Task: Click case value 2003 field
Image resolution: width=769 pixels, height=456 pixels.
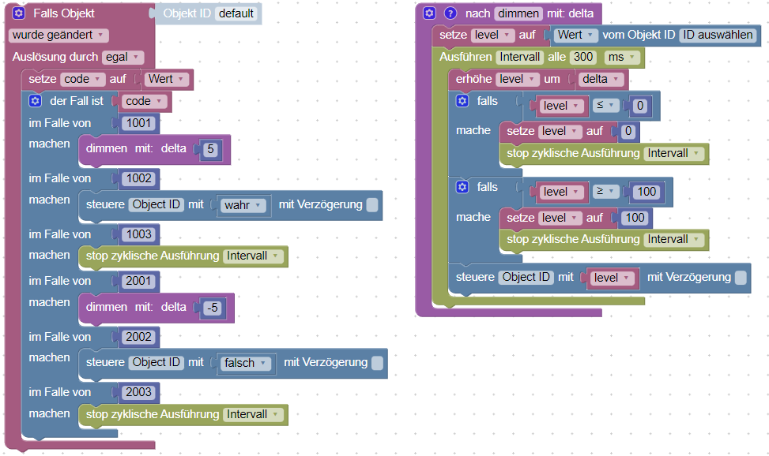Action: [x=138, y=392]
